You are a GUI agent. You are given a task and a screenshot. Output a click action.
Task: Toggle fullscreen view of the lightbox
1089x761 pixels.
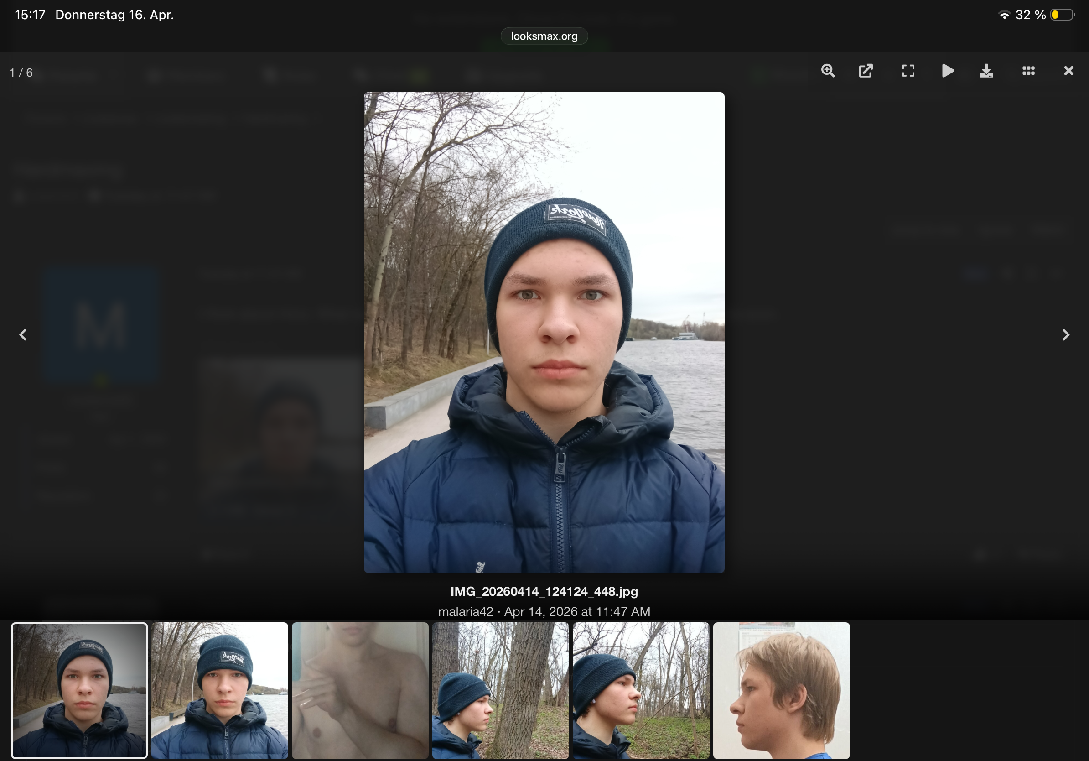click(x=908, y=71)
